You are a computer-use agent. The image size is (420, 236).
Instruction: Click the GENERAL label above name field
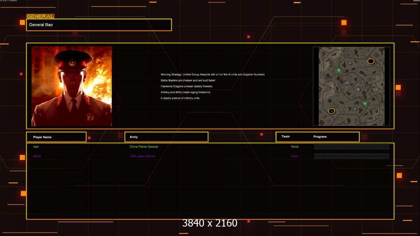(x=40, y=16)
